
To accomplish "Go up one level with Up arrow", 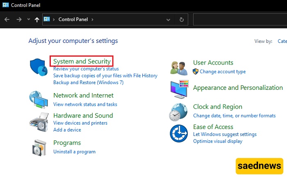I will point(37,20).
